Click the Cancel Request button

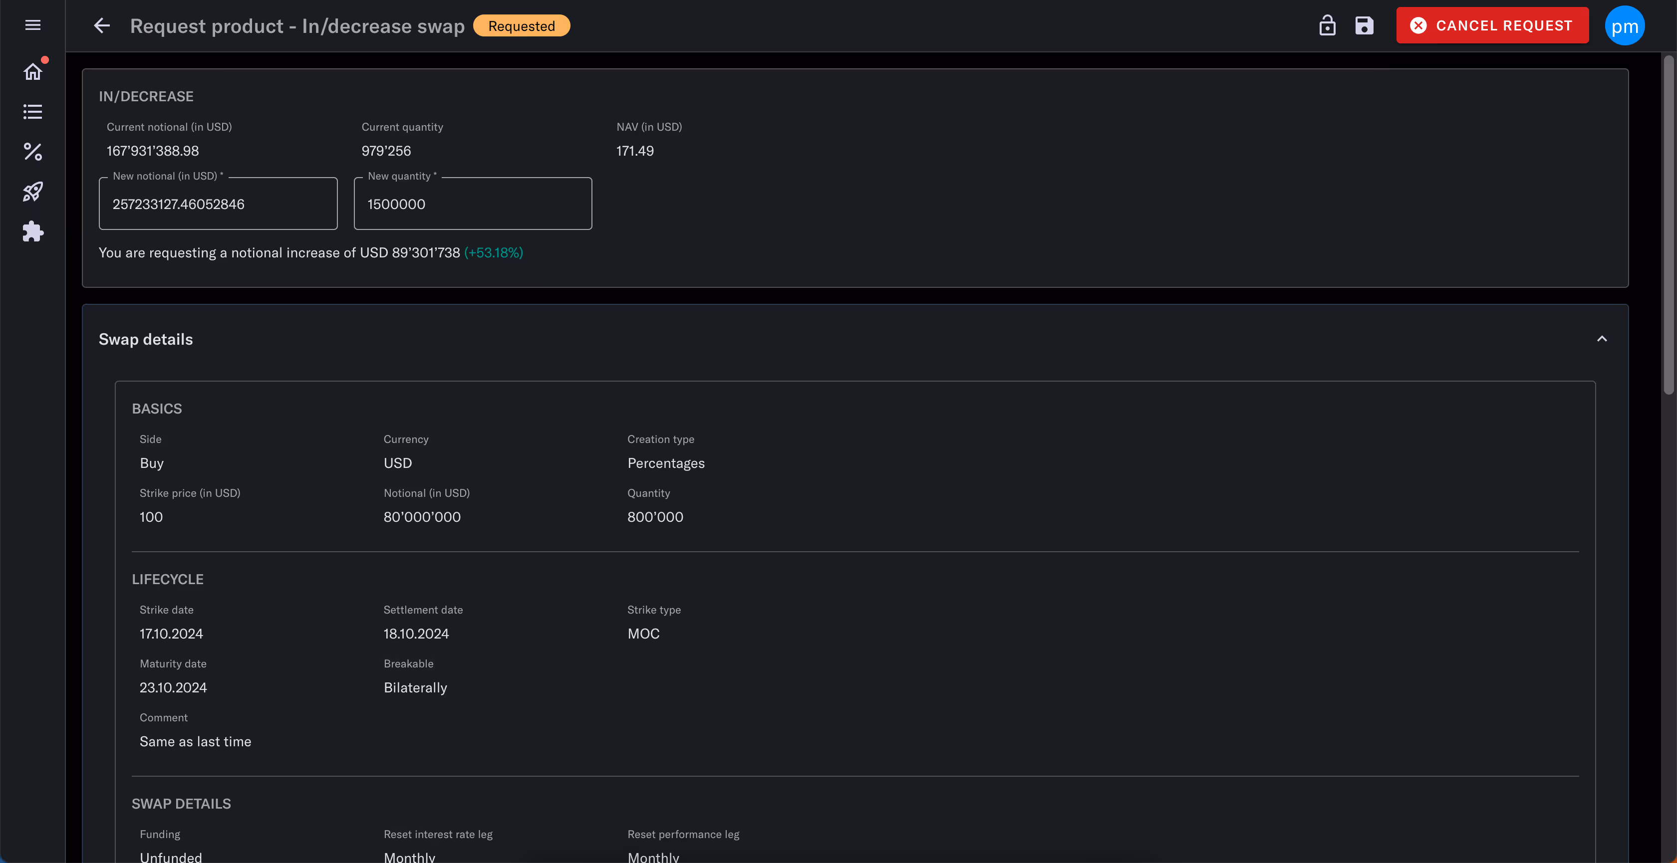(1492, 25)
